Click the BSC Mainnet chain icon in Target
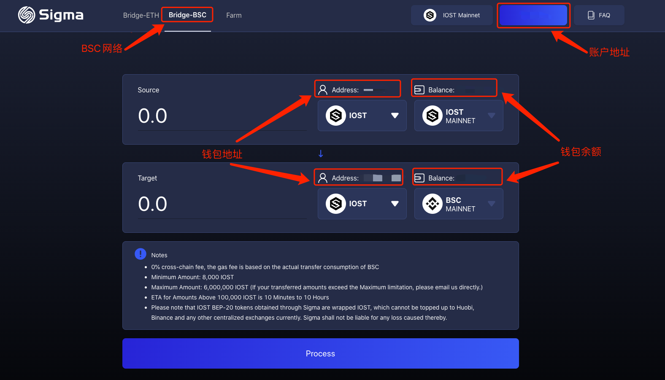Screen dimensions: 665x380 (x=433, y=204)
